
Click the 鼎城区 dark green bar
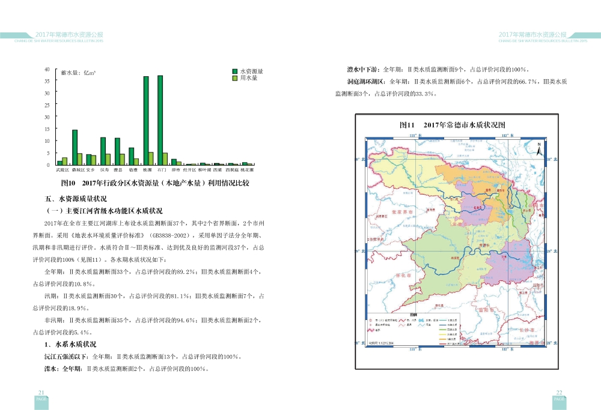point(75,147)
